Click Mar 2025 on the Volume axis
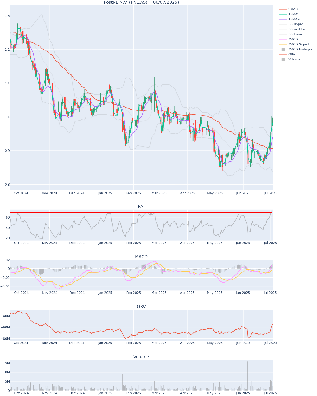The height and width of the screenshot is (396, 317). pos(159,393)
